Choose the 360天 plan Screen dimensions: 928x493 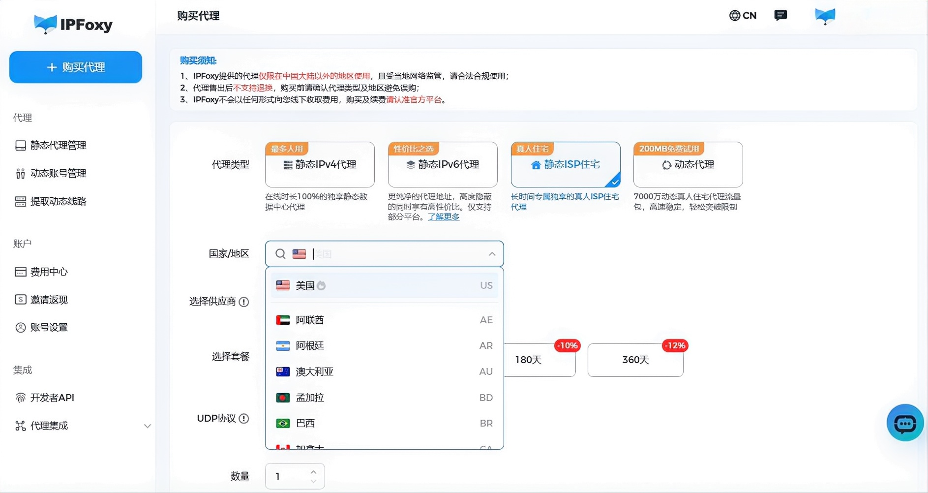point(635,360)
